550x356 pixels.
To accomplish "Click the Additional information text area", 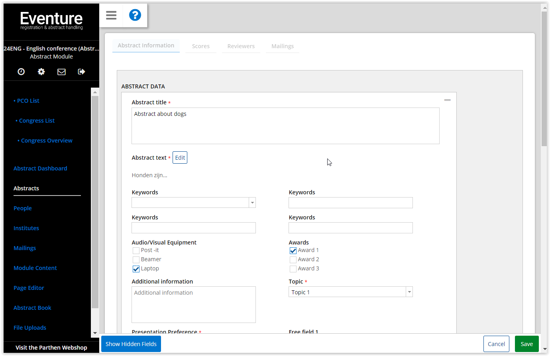I will tap(194, 305).
